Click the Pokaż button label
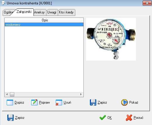 134,102
